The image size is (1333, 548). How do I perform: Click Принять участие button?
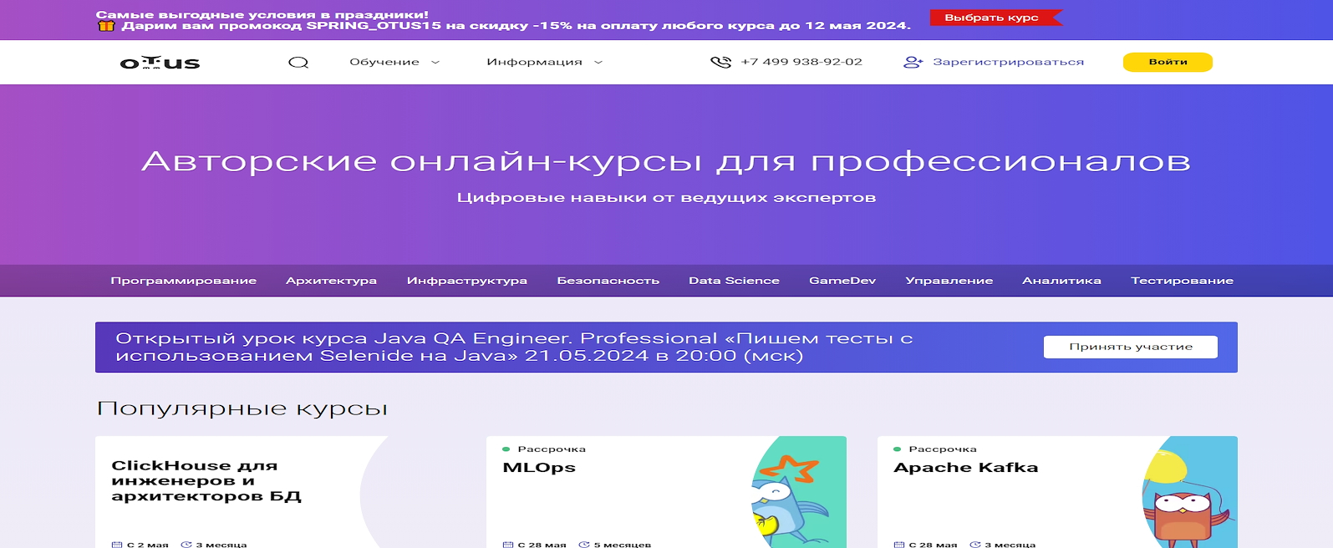point(1131,347)
